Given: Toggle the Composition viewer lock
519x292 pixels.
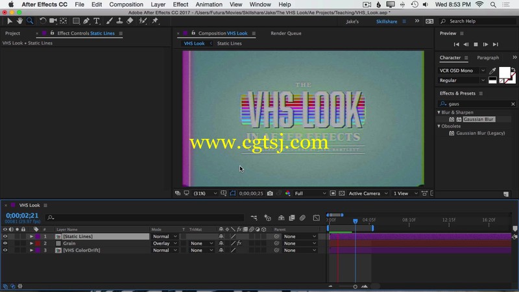Looking at the screenshot, I should (193, 33).
